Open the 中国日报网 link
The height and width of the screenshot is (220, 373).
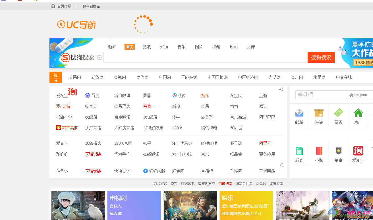coord(218,77)
